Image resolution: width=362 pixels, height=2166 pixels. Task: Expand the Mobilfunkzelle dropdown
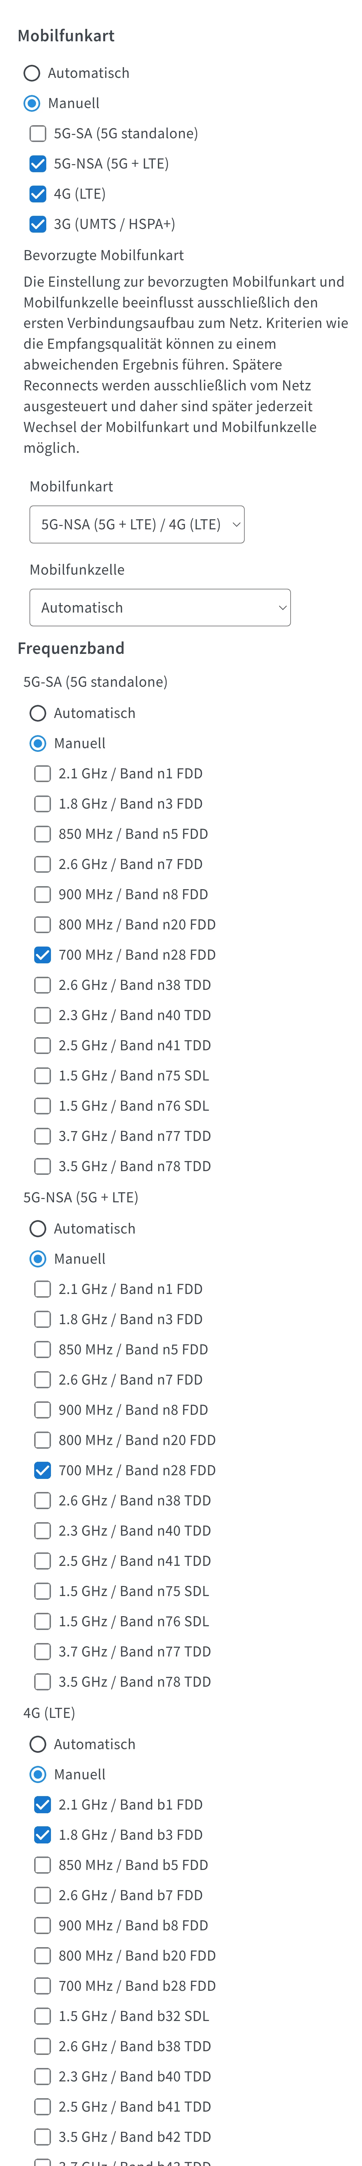click(x=160, y=608)
